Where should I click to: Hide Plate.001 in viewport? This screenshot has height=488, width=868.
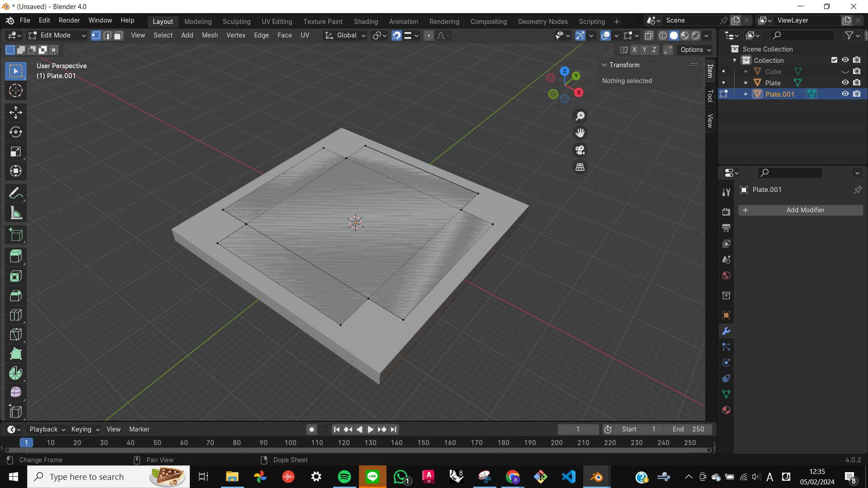[845, 94]
